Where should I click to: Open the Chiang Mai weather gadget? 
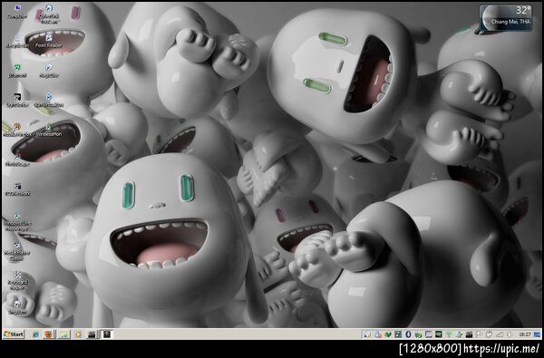[x=506, y=18]
